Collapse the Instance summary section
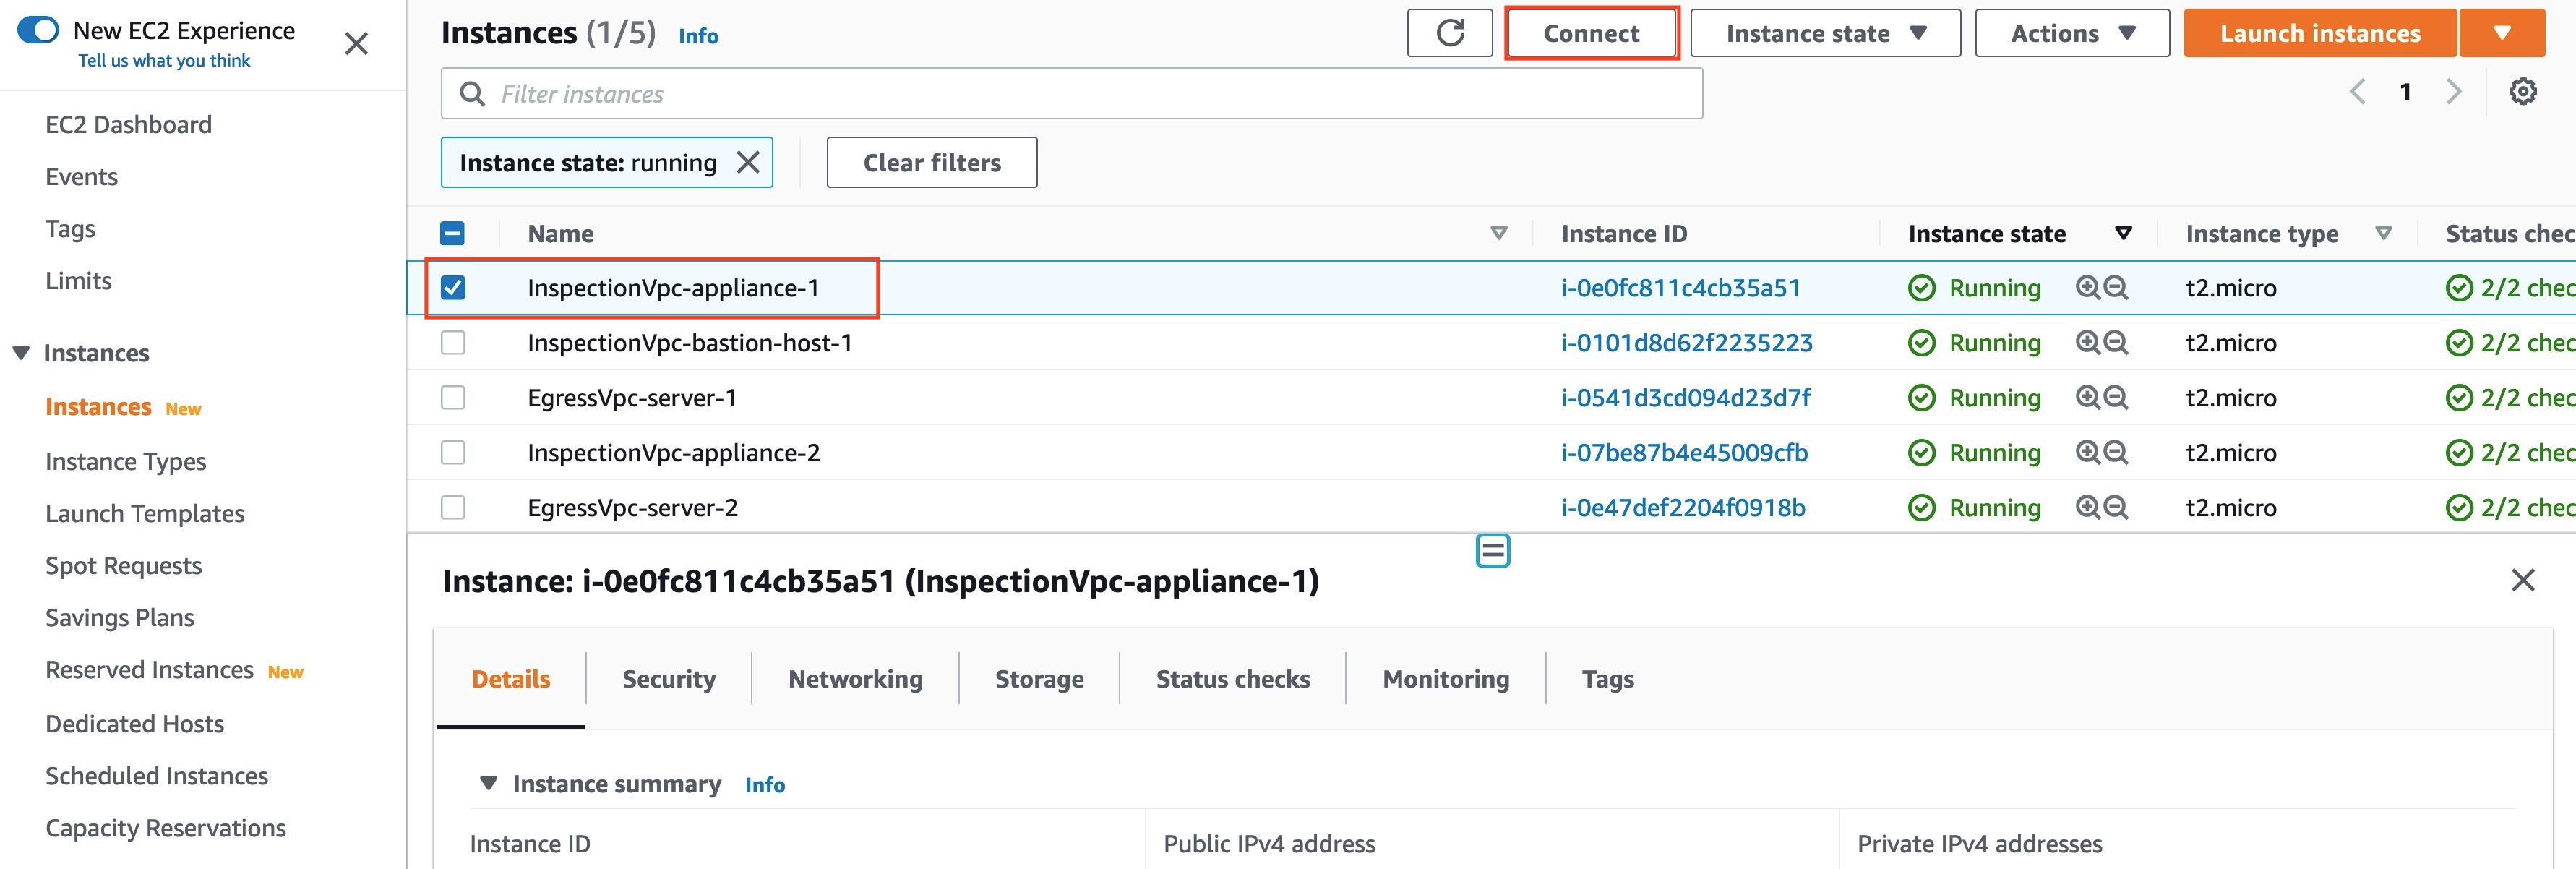2576x869 pixels. [488, 783]
